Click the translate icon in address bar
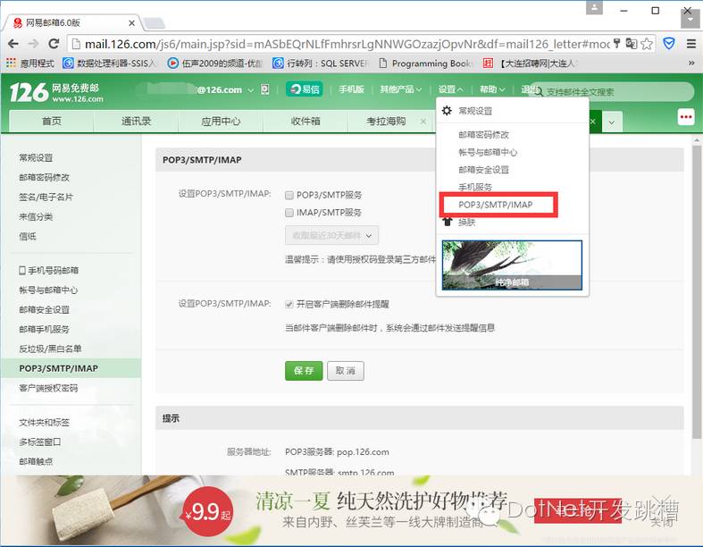703x547 pixels. [632, 44]
